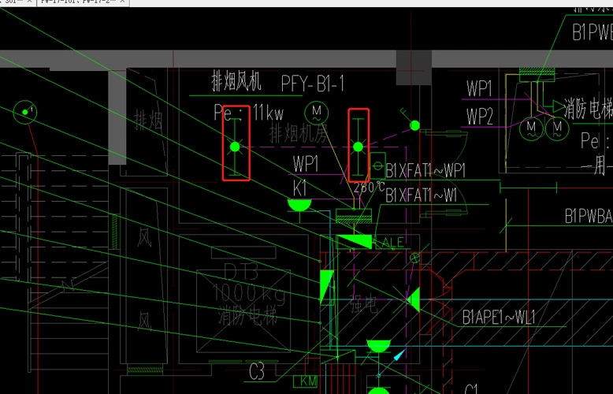
Task: Select green triangle on shaft's left wall
Action: coord(326,287)
